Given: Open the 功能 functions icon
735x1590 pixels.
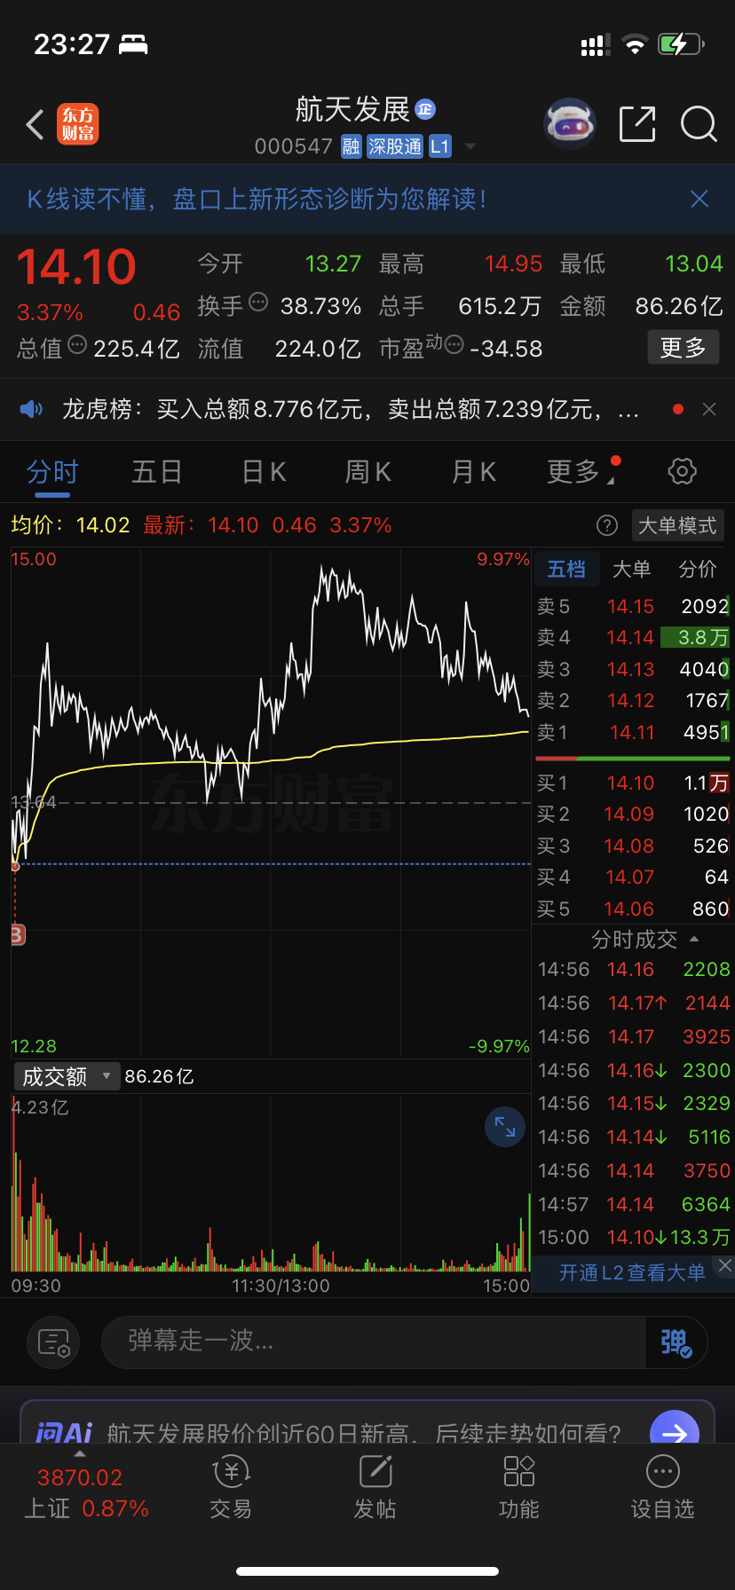Looking at the screenshot, I should tap(518, 1488).
